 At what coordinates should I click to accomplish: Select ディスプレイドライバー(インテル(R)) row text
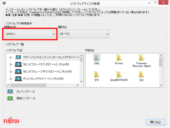[43, 79]
